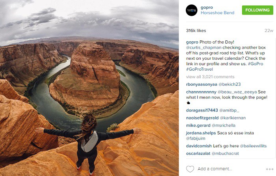Click the #GoPro hashtag

tap(255, 64)
